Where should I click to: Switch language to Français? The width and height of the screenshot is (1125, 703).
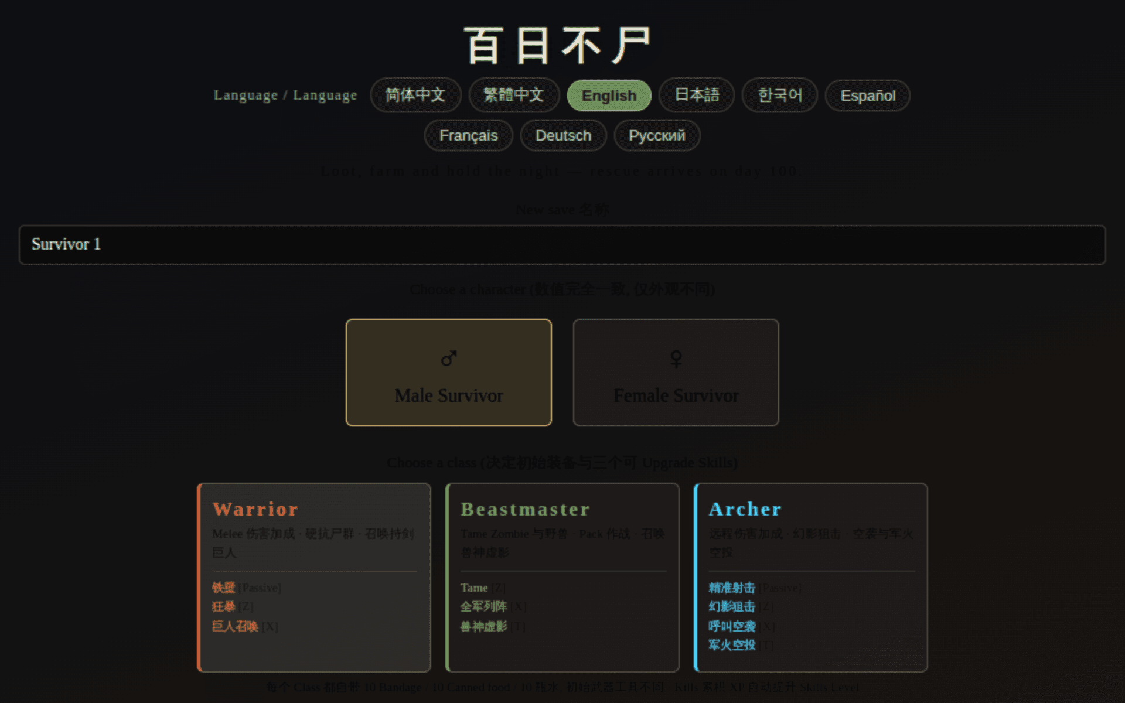(468, 135)
